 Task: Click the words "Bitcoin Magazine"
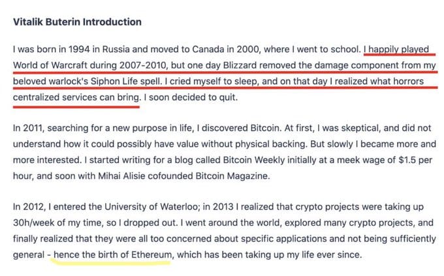pos(232,176)
